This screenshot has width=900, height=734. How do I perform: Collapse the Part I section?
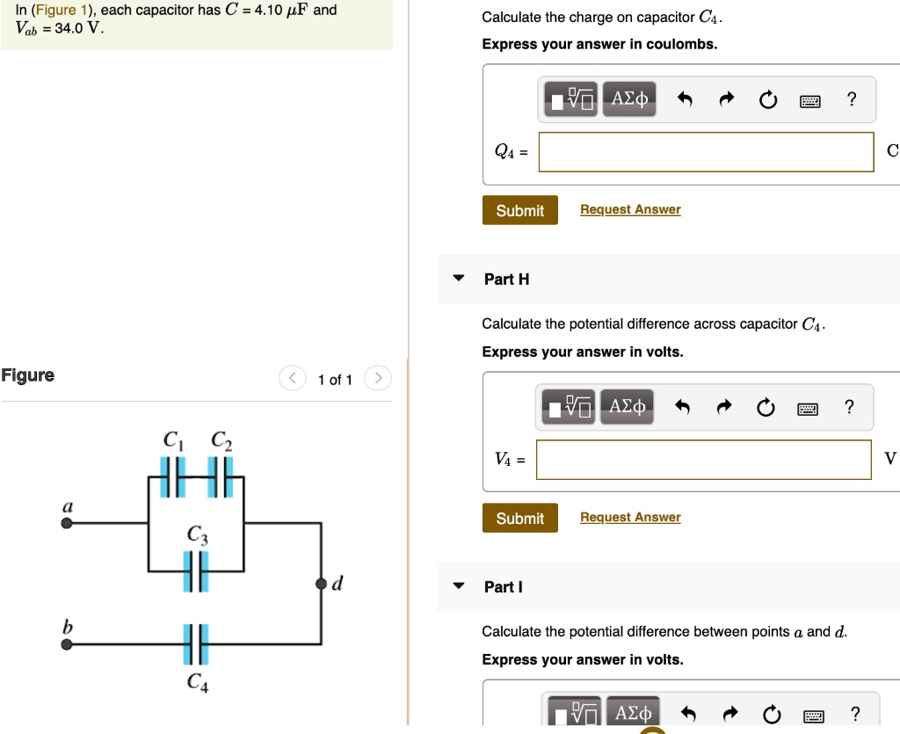tap(458, 586)
